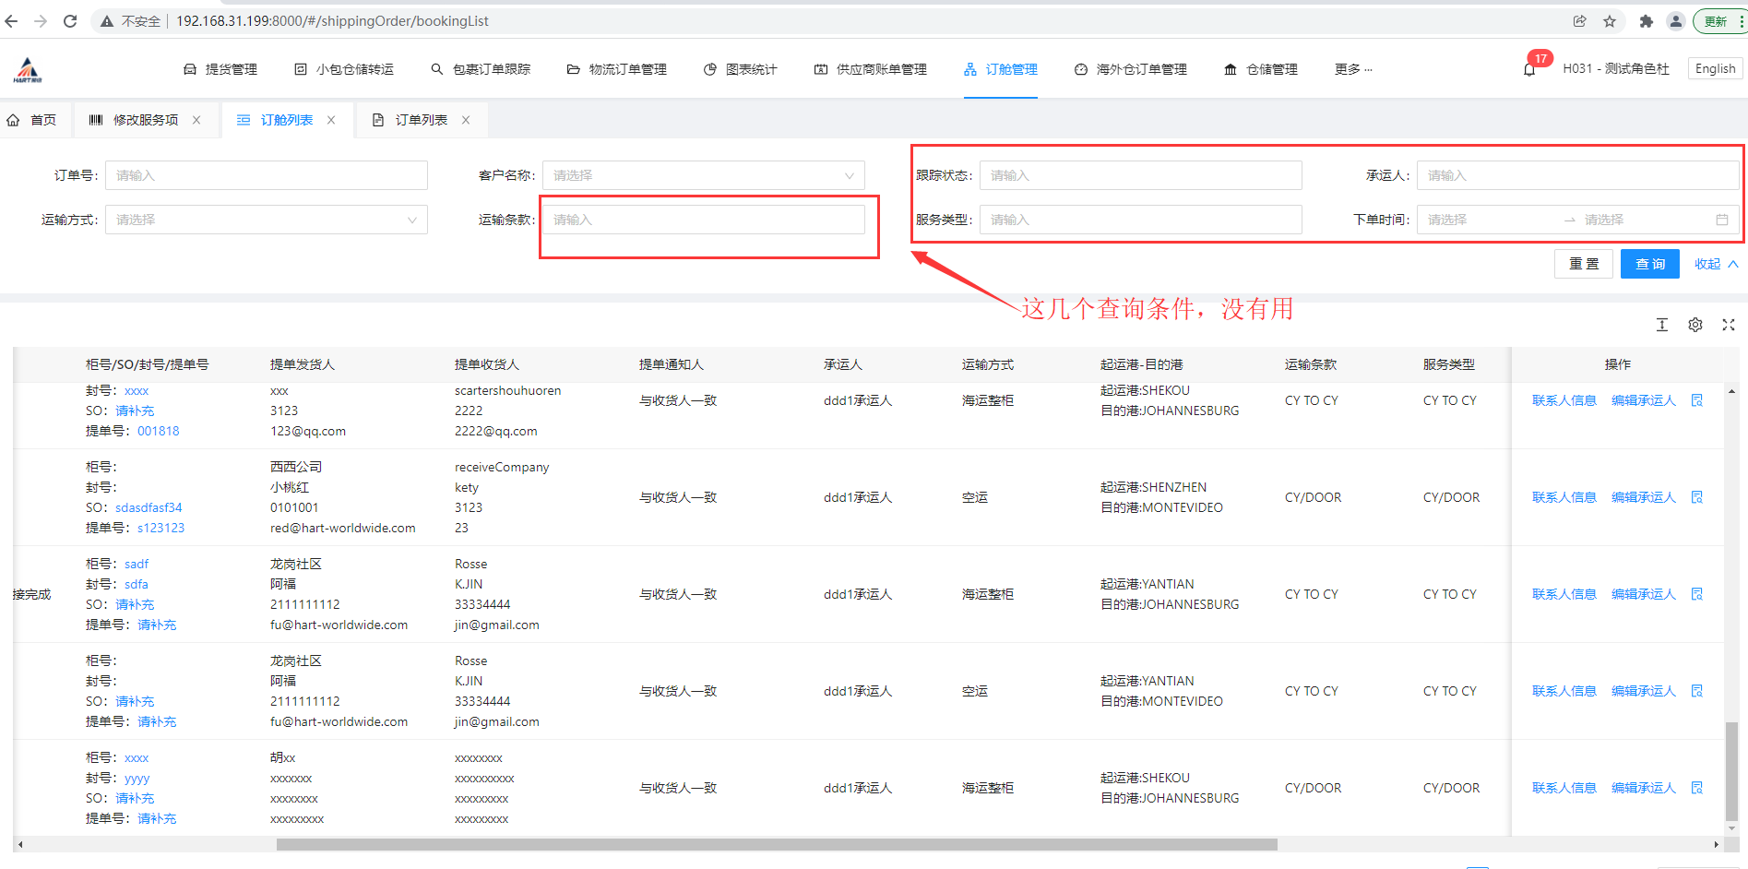Image resolution: width=1748 pixels, height=869 pixels.
Task: Open 图表统计 in top navigation
Action: [740, 69]
